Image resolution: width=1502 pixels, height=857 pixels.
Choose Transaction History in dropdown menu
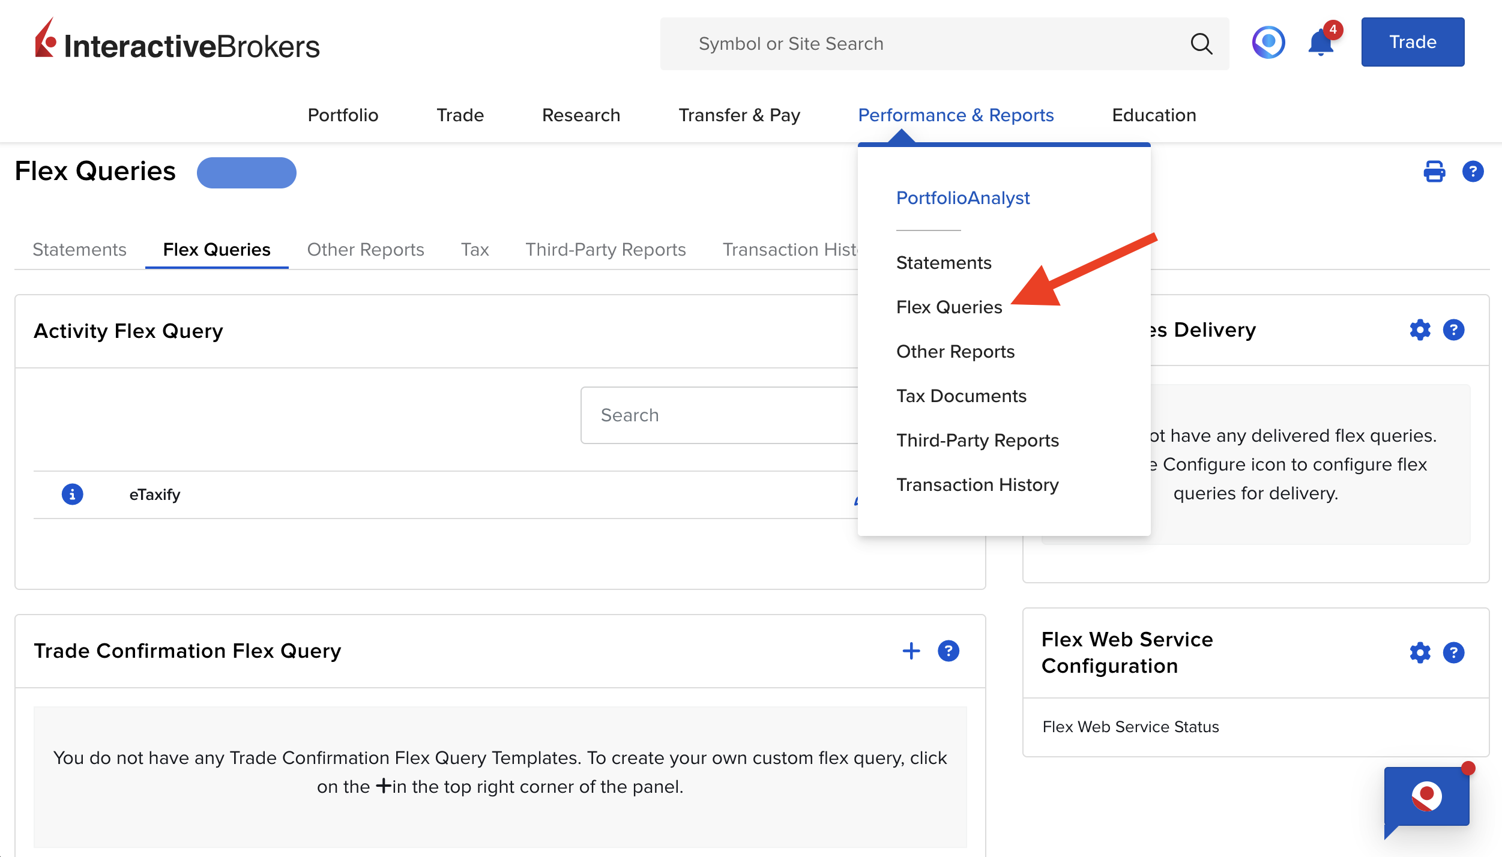[x=977, y=485]
